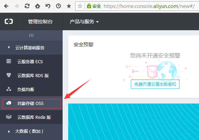Screen dimensions: 199x140
Task: Open browsing history clock icon
Action: tap(58, 6)
